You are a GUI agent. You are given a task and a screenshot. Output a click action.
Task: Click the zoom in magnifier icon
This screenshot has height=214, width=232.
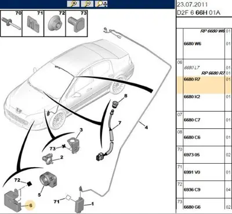[x=73, y=4]
